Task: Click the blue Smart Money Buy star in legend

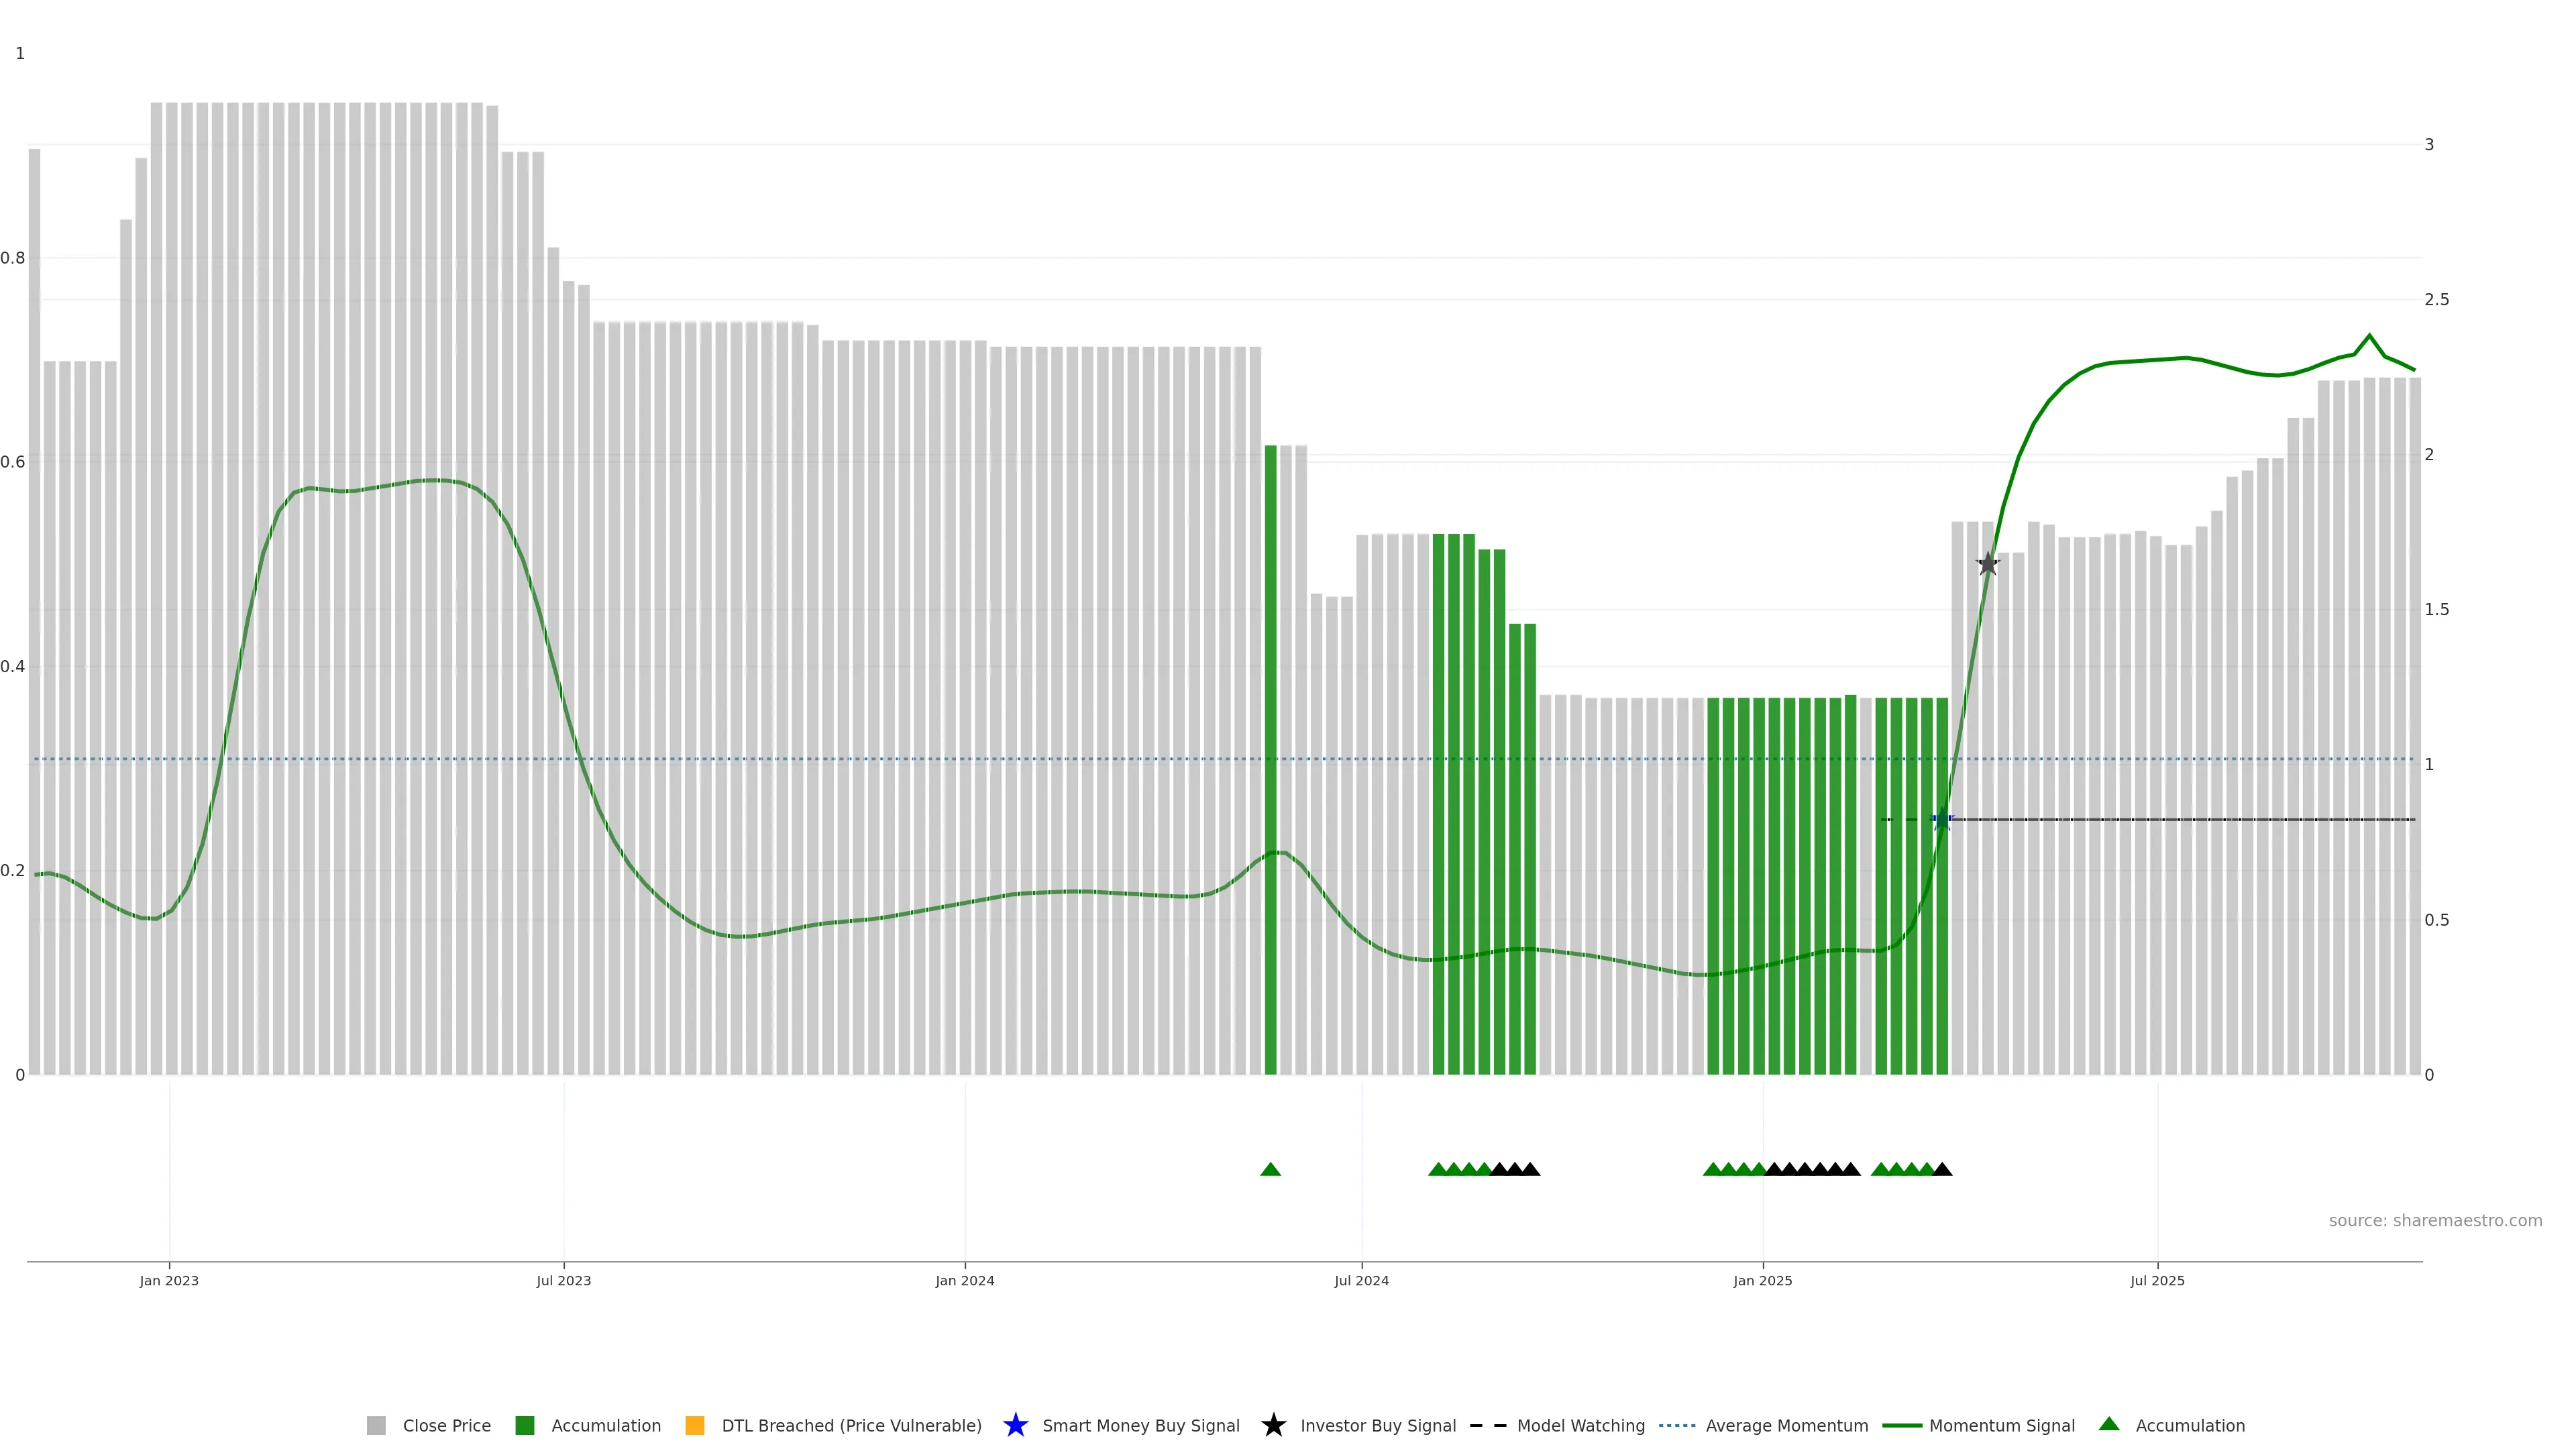Action: click(1015, 1425)
